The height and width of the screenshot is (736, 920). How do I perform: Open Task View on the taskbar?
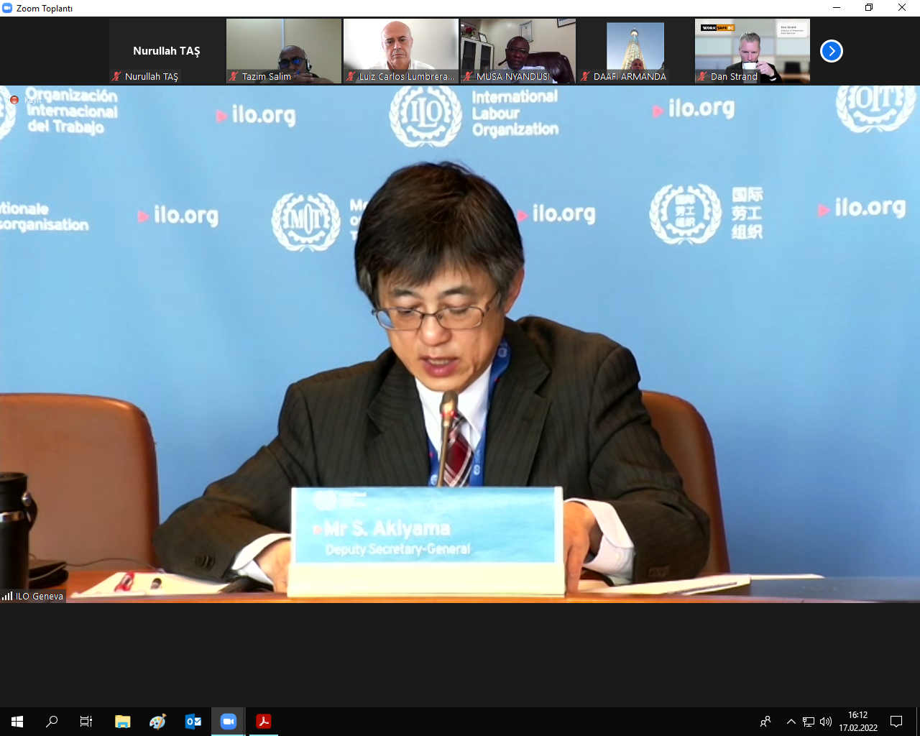pyautogui.click(x=86, y=722)
